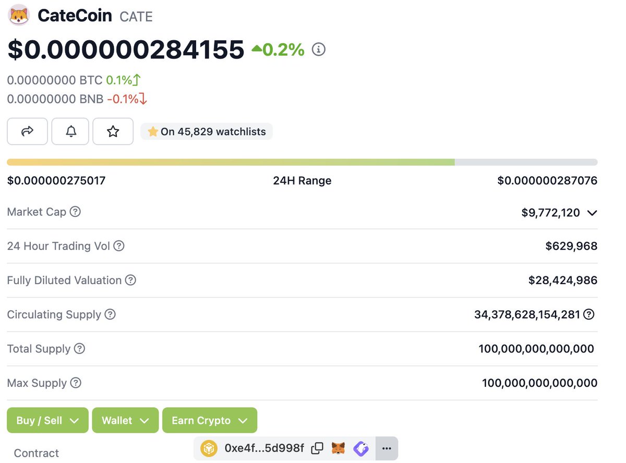The height and width of the screenshot is (463, 626).
Task: Click the trading volume value $629,968
Action: click(x=571, y=246)
